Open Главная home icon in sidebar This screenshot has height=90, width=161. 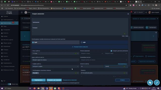(2, 16)
